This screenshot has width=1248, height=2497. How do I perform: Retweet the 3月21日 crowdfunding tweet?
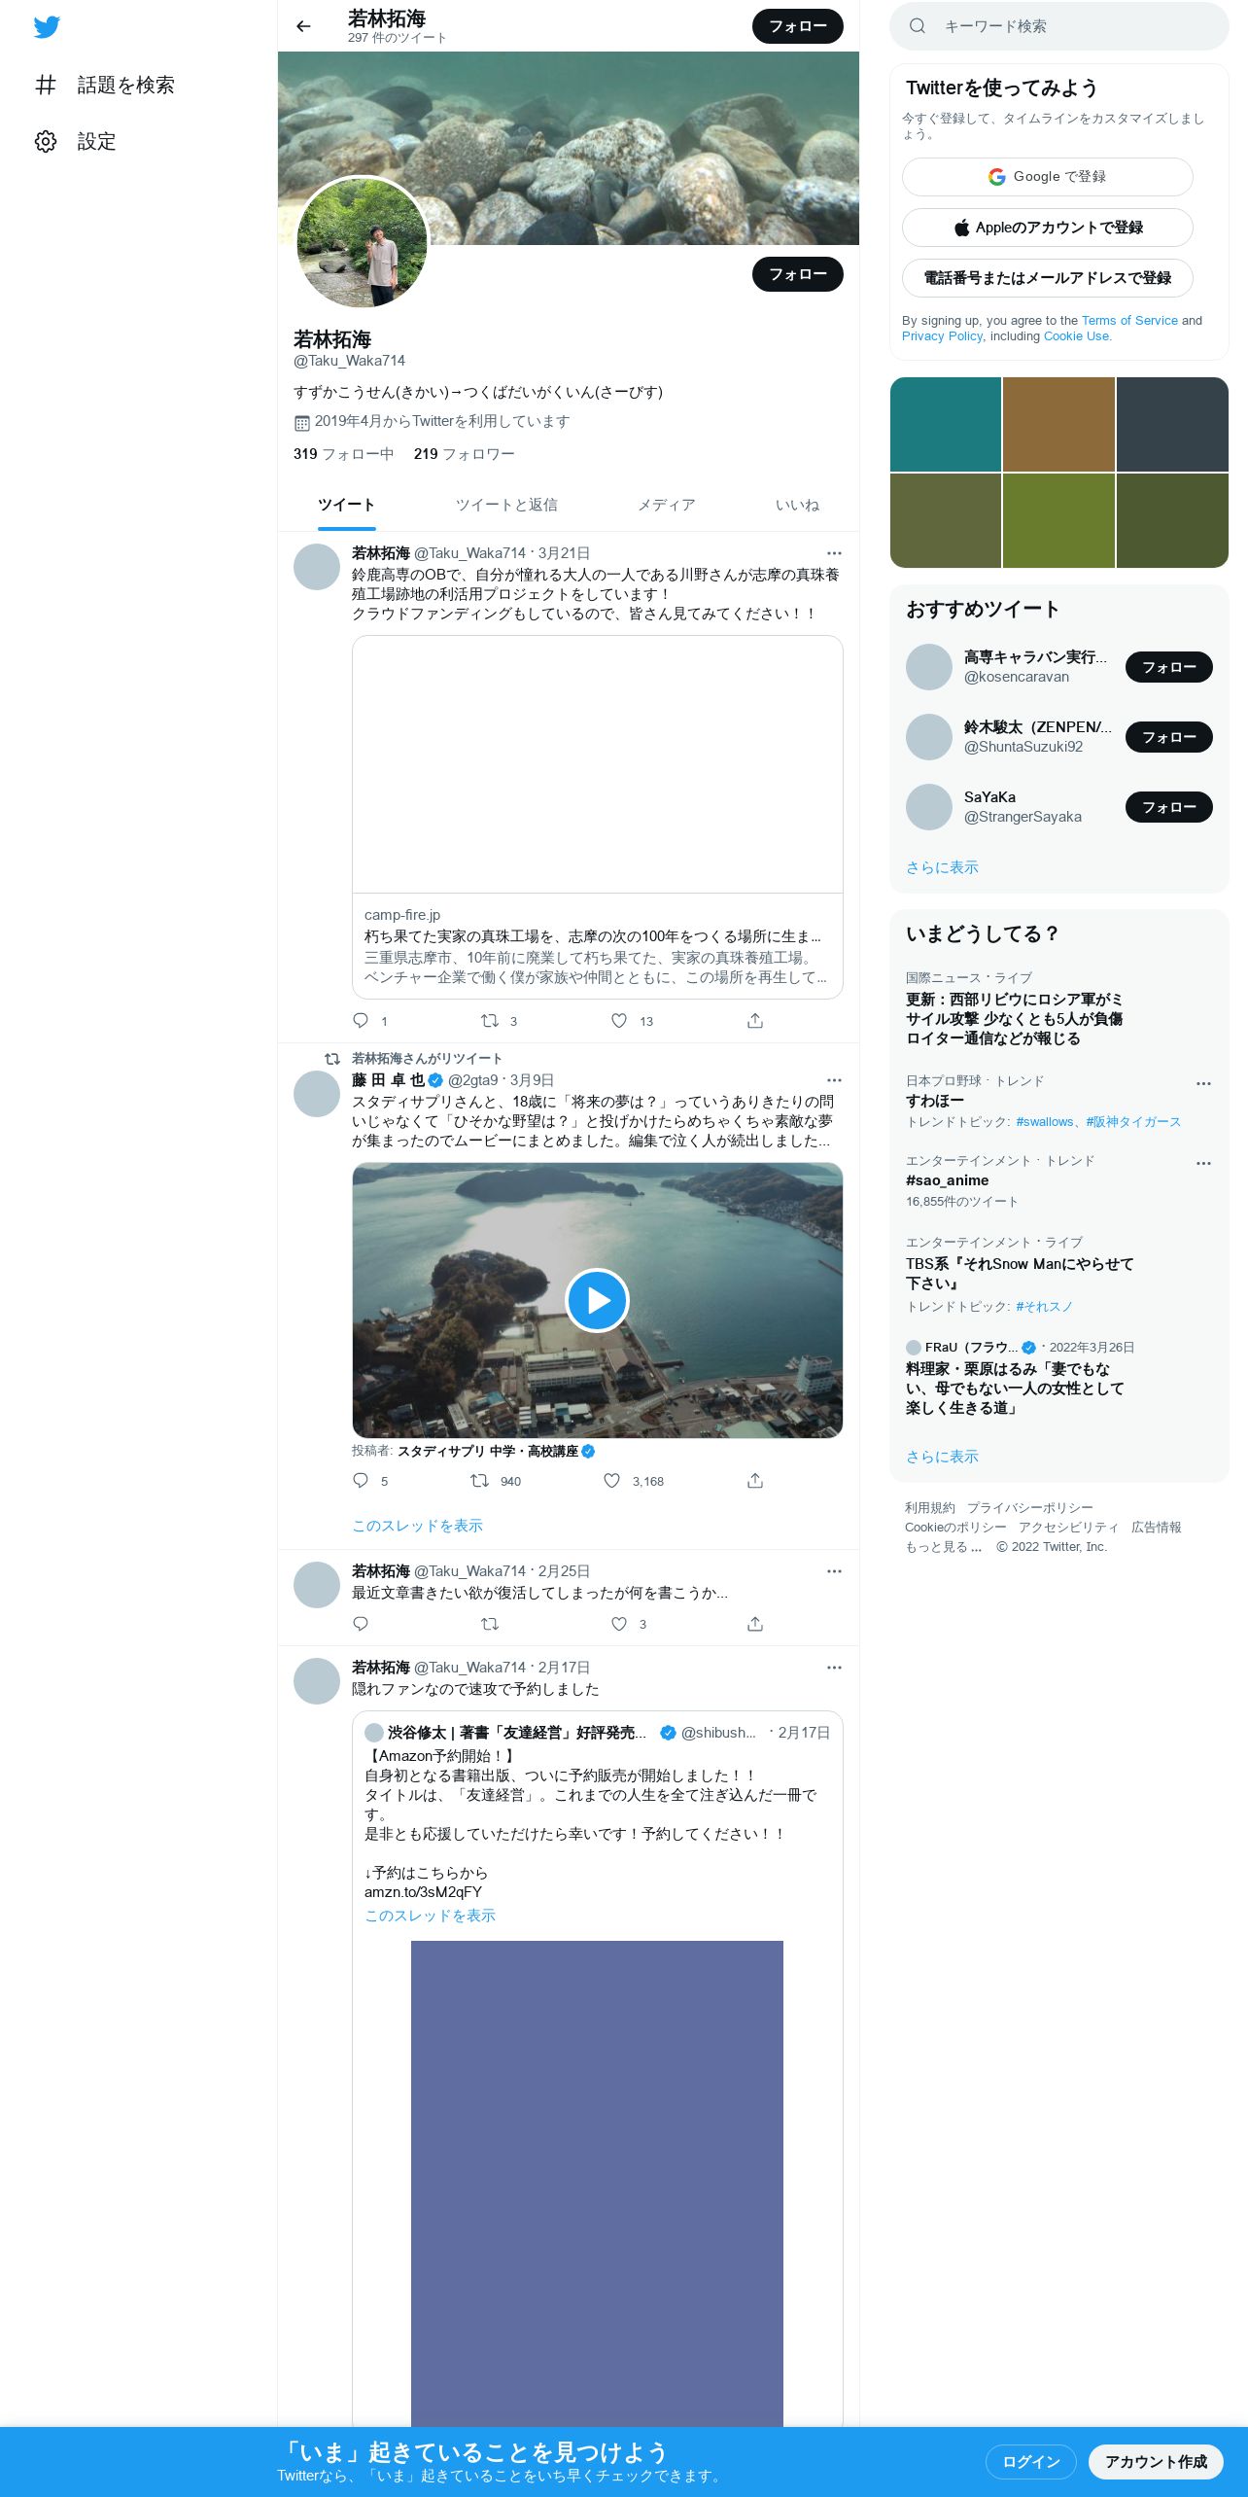click(x=490, y=1020)
